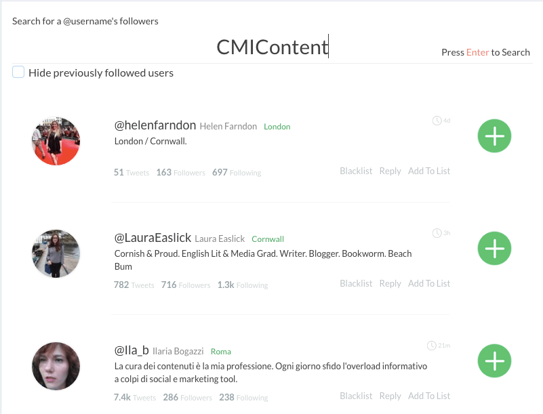This screenshot has width=543, height=414.
Task: Toggle Hide previously followed users checkbox
Action: pos(18,72)
